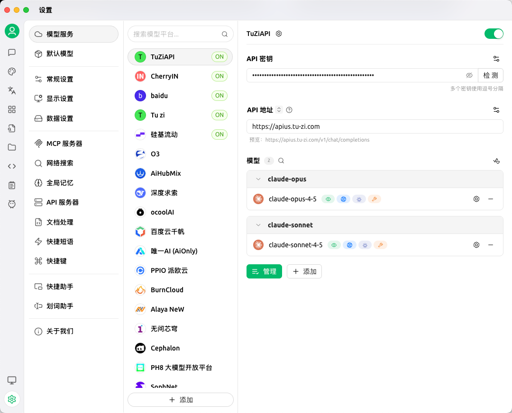Click 添加 button to add a model
This screenshot has width=512, height=413.
pyautogui.click(x=304, y=271)
